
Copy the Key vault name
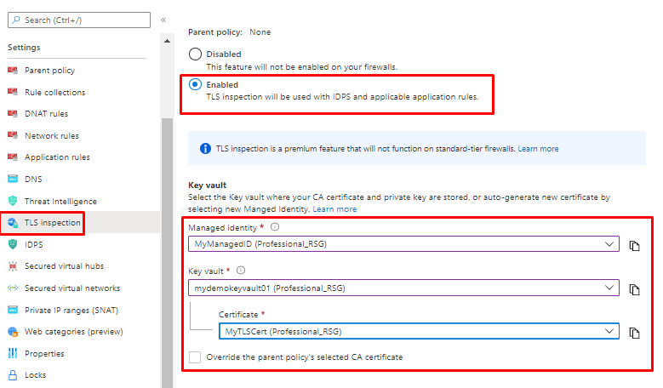click(x=634, y=289)
